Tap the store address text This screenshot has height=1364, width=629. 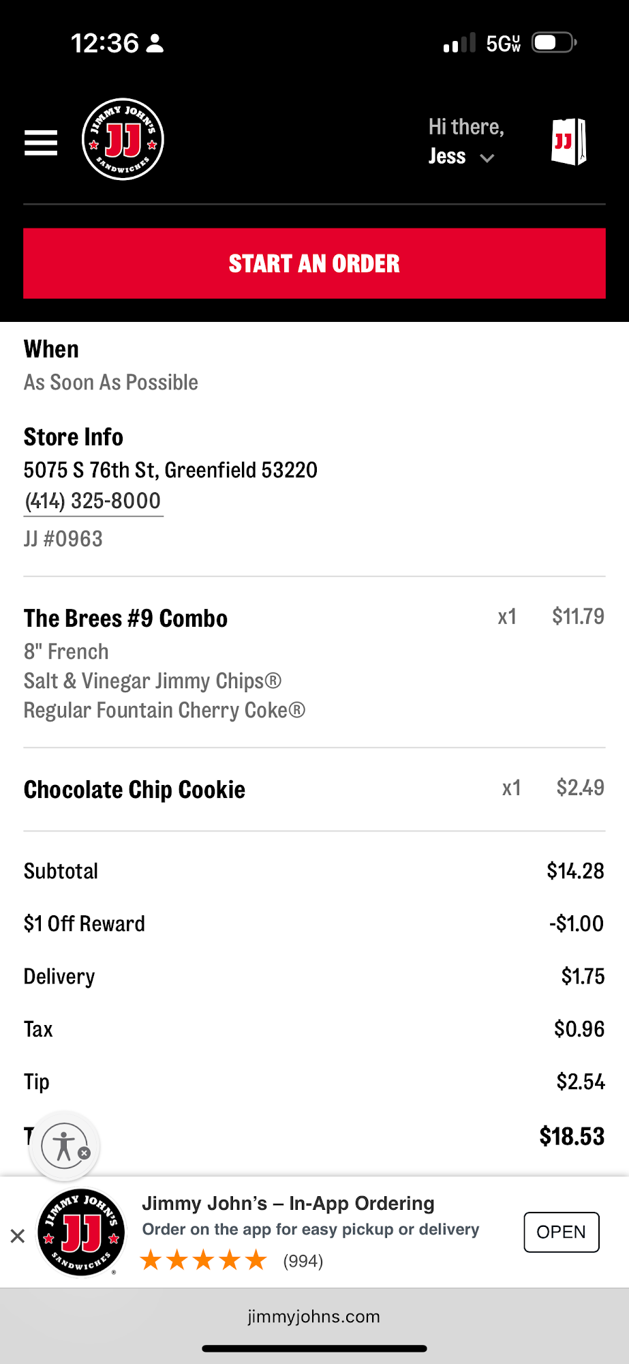pos(170,470)
